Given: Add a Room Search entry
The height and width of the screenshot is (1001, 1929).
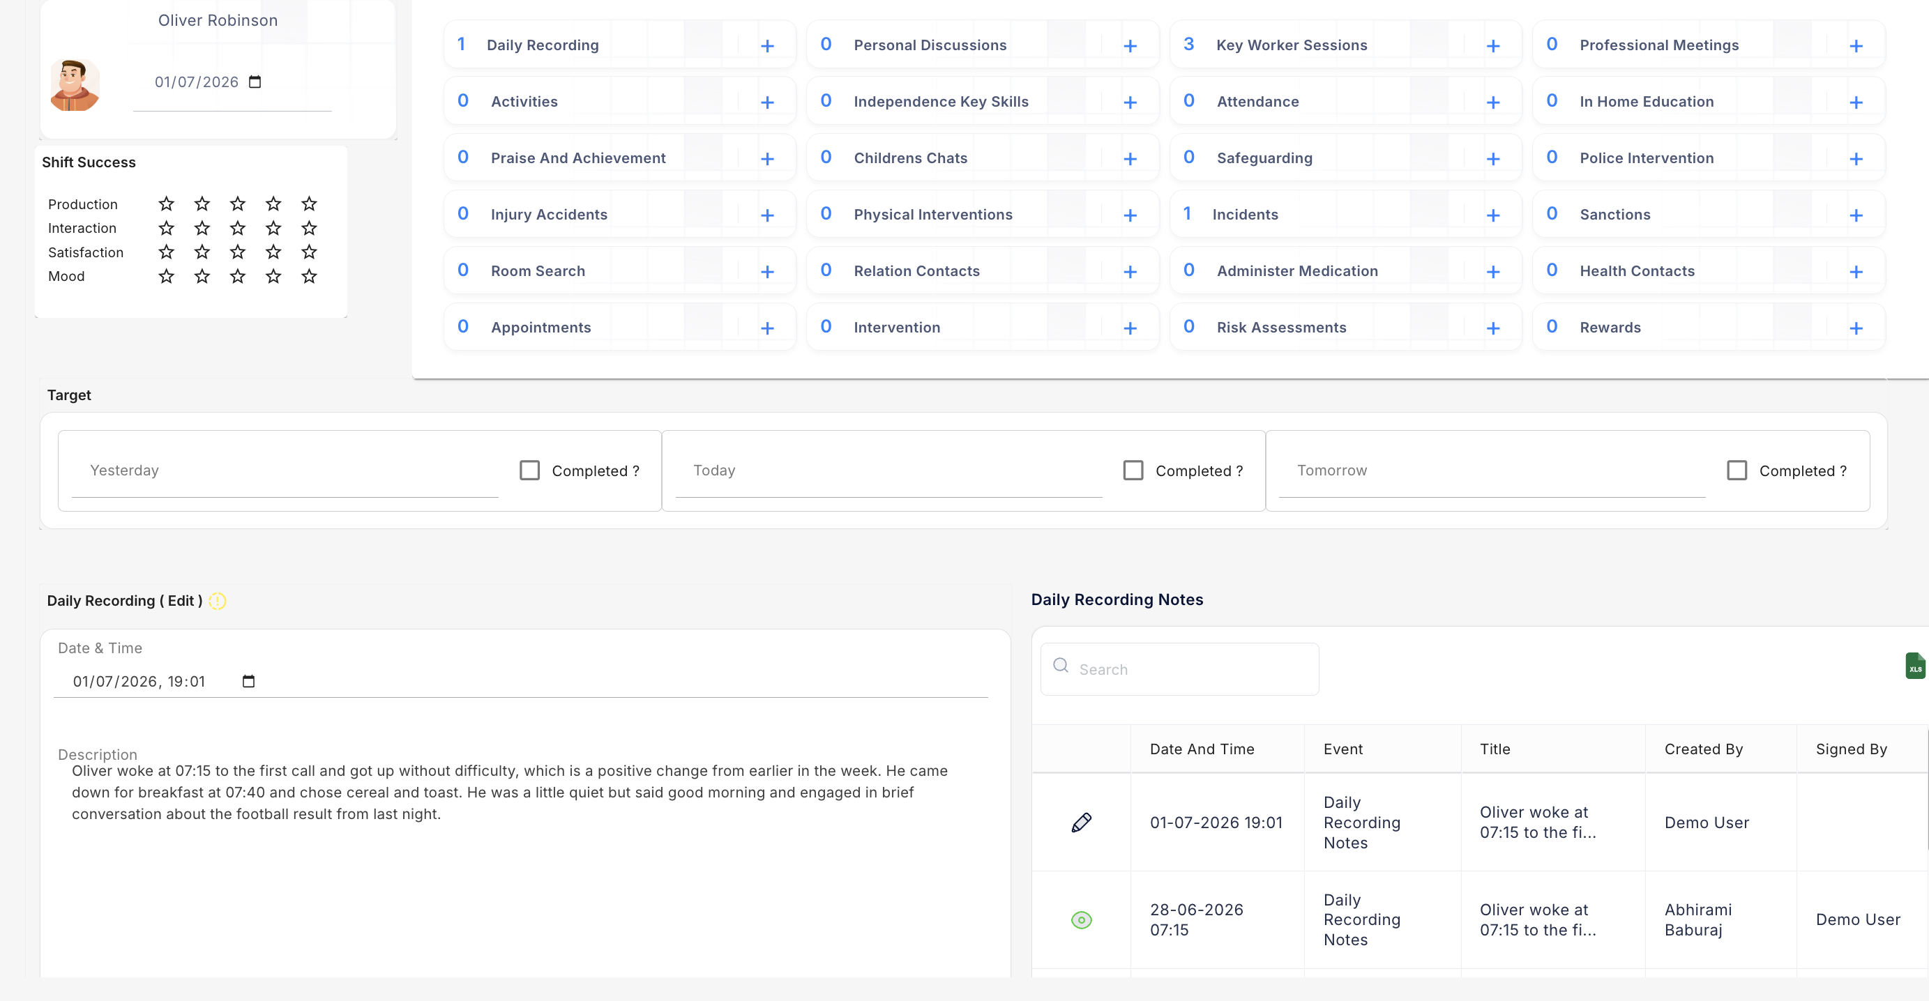Looking at the screenshot, I should (x=767, y=272).
